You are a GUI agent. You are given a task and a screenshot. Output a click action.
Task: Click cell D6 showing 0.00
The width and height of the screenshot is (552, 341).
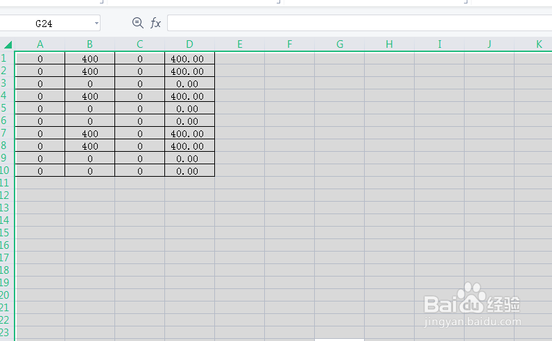[x=190, y=121]
